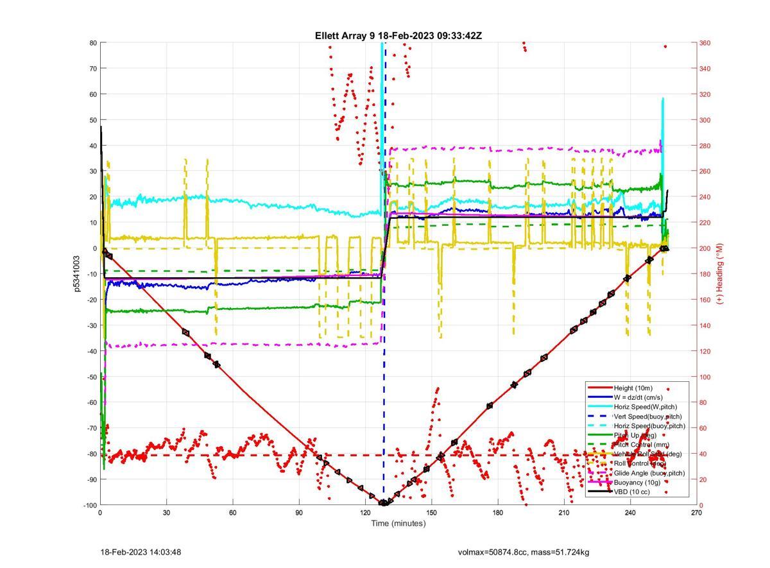This screenshot has width=770, height=568.
Task: Click the yellow line swatch for Vehicle Roll
Action: pyautogui.click(x=599, y=454)
